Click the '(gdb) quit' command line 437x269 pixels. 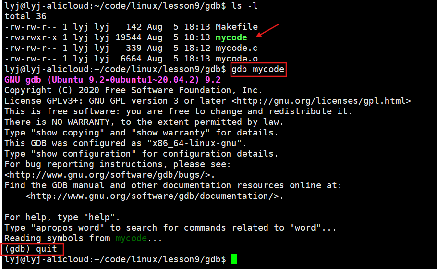31,249
